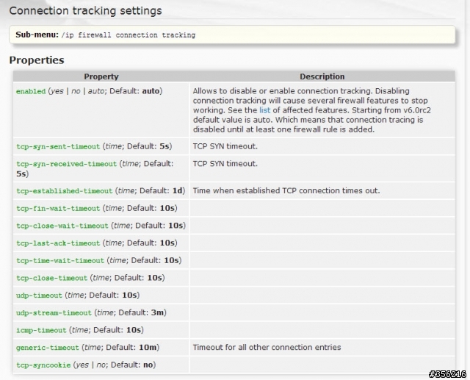470x380 pixels.
Task: Click the tcp-syncookie property name
Action: 43,365
